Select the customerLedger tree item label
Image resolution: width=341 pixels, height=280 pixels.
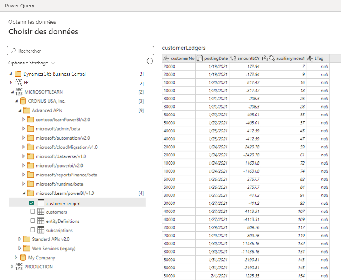(63, 204)
